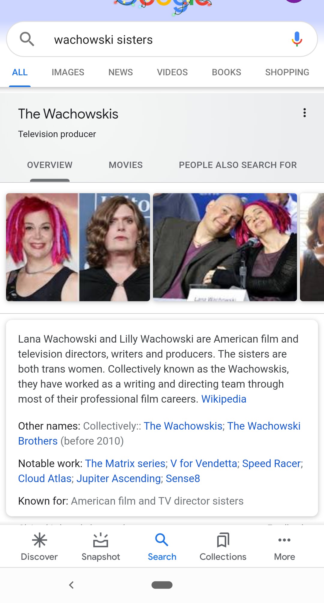Select People Also Search For tab
Screen dimensions: 324x603
238,165
